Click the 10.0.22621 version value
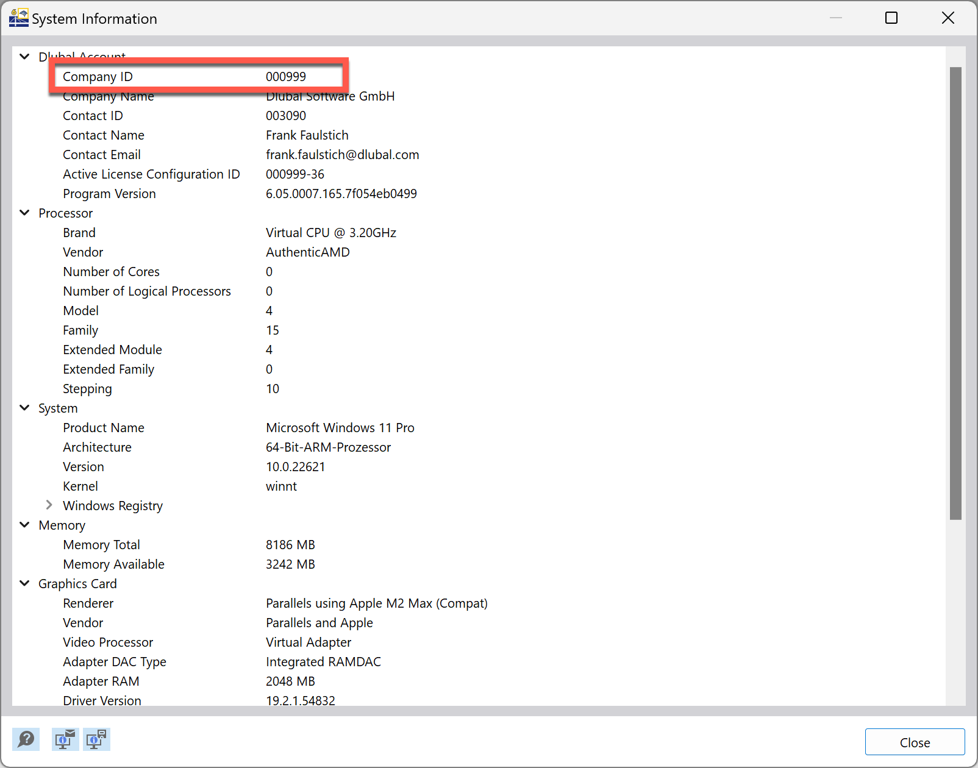Image resolution: width=978 pixels, height=768 pixels. point(295,467)
